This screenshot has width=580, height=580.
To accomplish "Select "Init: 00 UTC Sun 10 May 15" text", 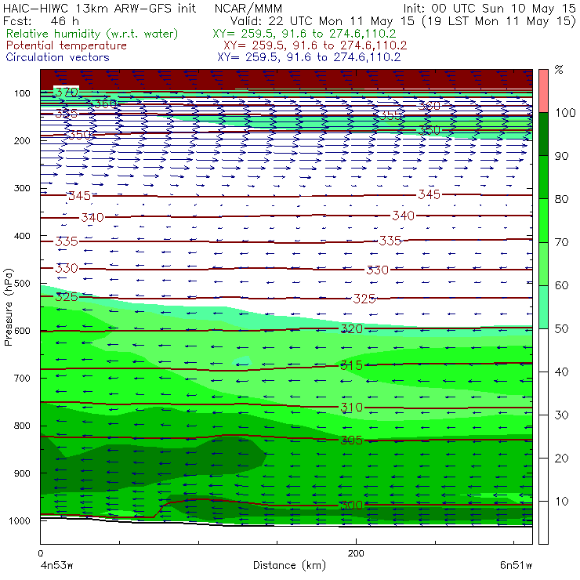I will pos(488,8).
